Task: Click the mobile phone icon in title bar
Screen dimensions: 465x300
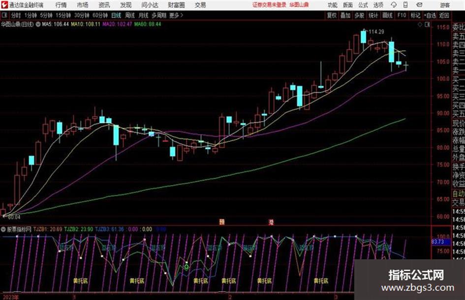Action: (x=405, y=5)
